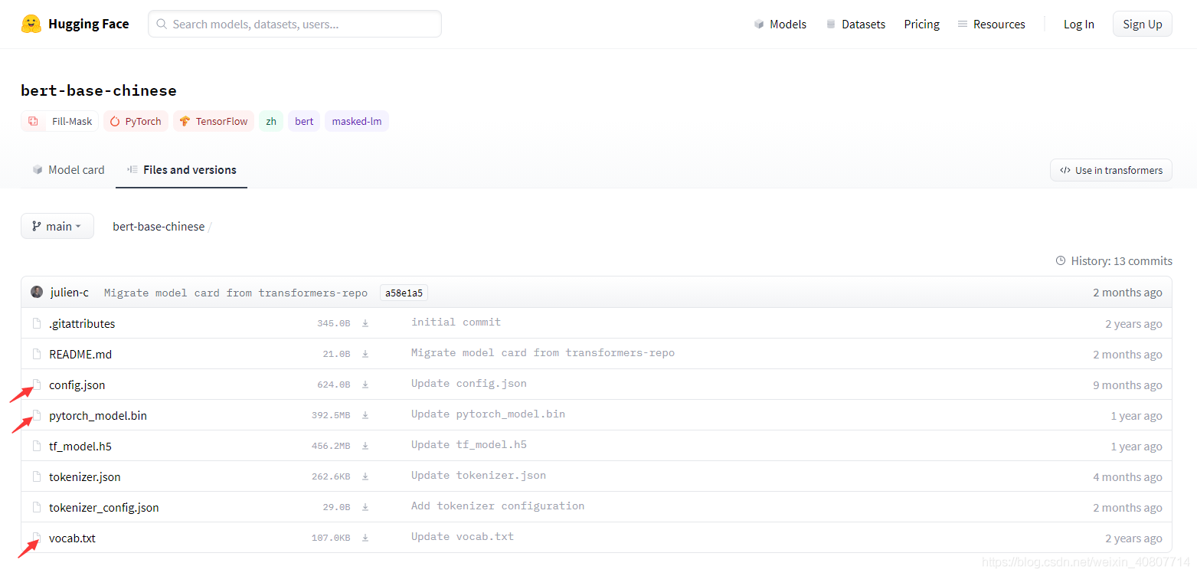The height and width of the screenshot is (576, 1197).
Task: Open the Pricing page
Action: click(921, 24)
